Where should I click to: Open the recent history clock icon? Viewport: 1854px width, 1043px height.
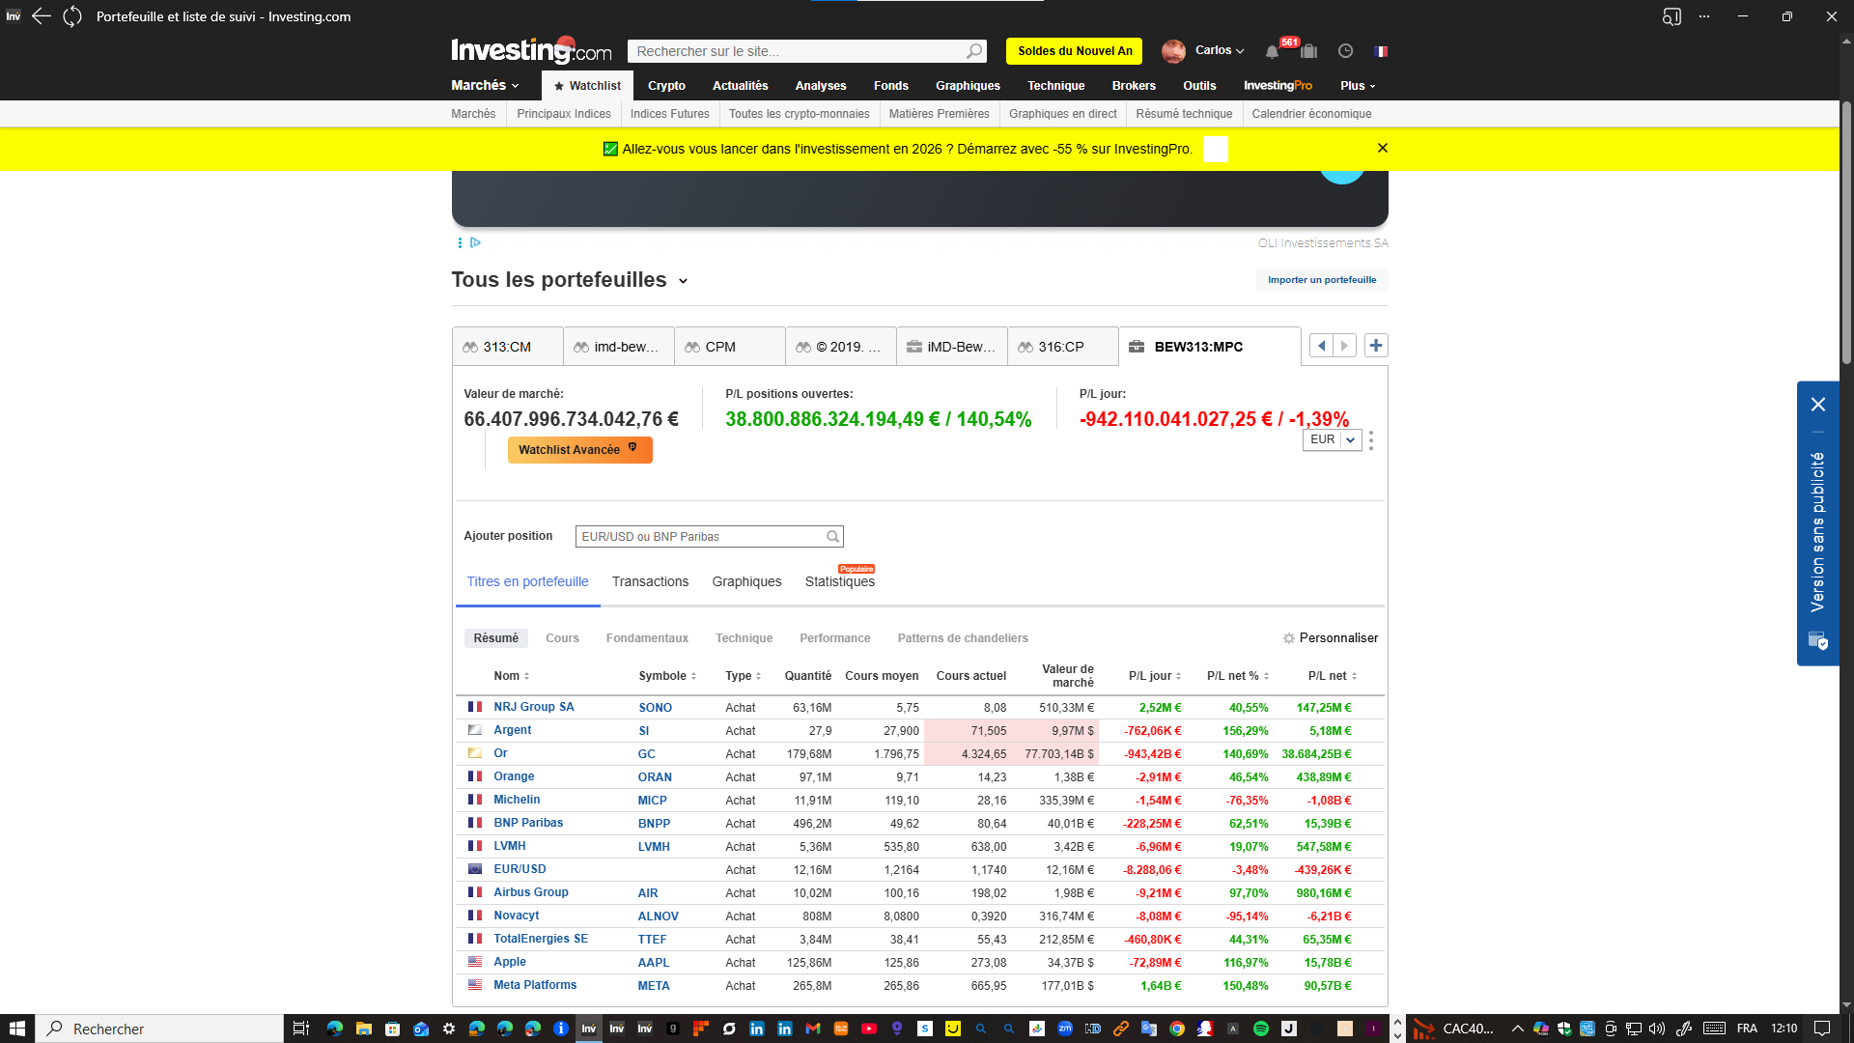pos(1345,51)
